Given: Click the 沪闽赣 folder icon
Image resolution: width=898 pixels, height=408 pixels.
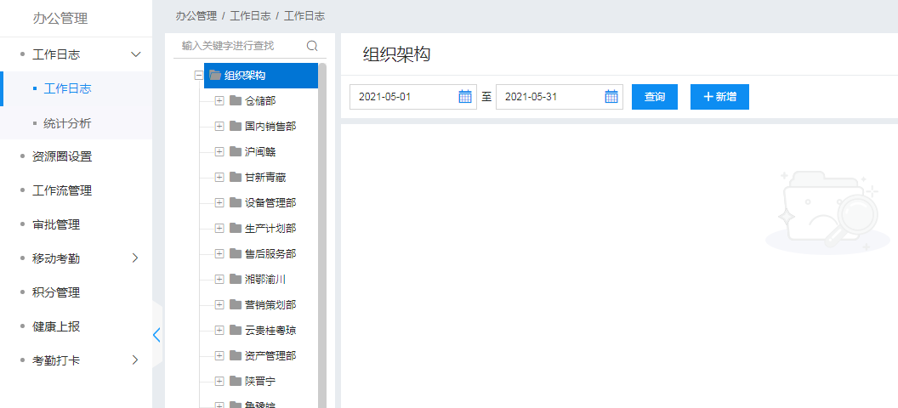Looking at the screenshot, I should [236, 152].
